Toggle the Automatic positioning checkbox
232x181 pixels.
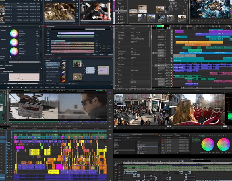pyautogui.click(x=57, y=84)
